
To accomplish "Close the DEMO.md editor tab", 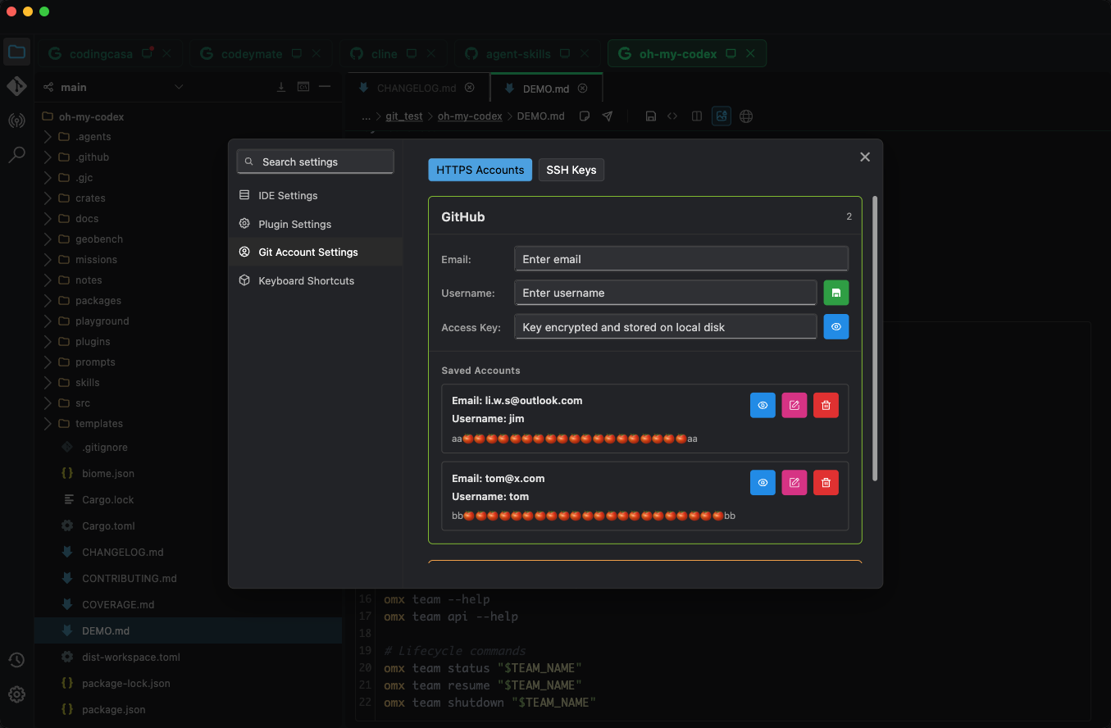I will (583, 88).
